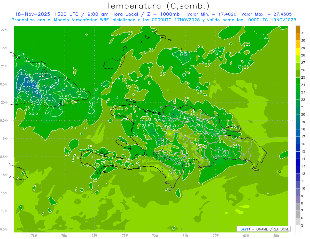
Task: Click the "69W" longitude axis label
Action: pyautogui.click(x=246, y=235)
